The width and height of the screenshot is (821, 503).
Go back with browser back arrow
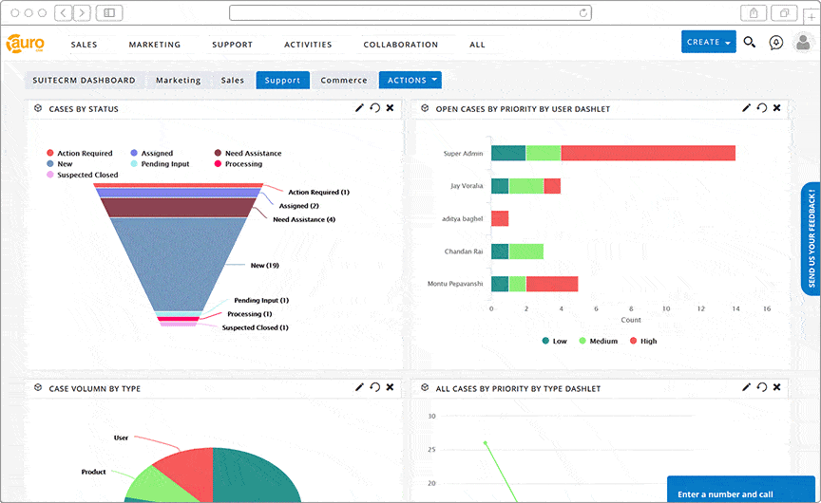(x=64, y=12)
